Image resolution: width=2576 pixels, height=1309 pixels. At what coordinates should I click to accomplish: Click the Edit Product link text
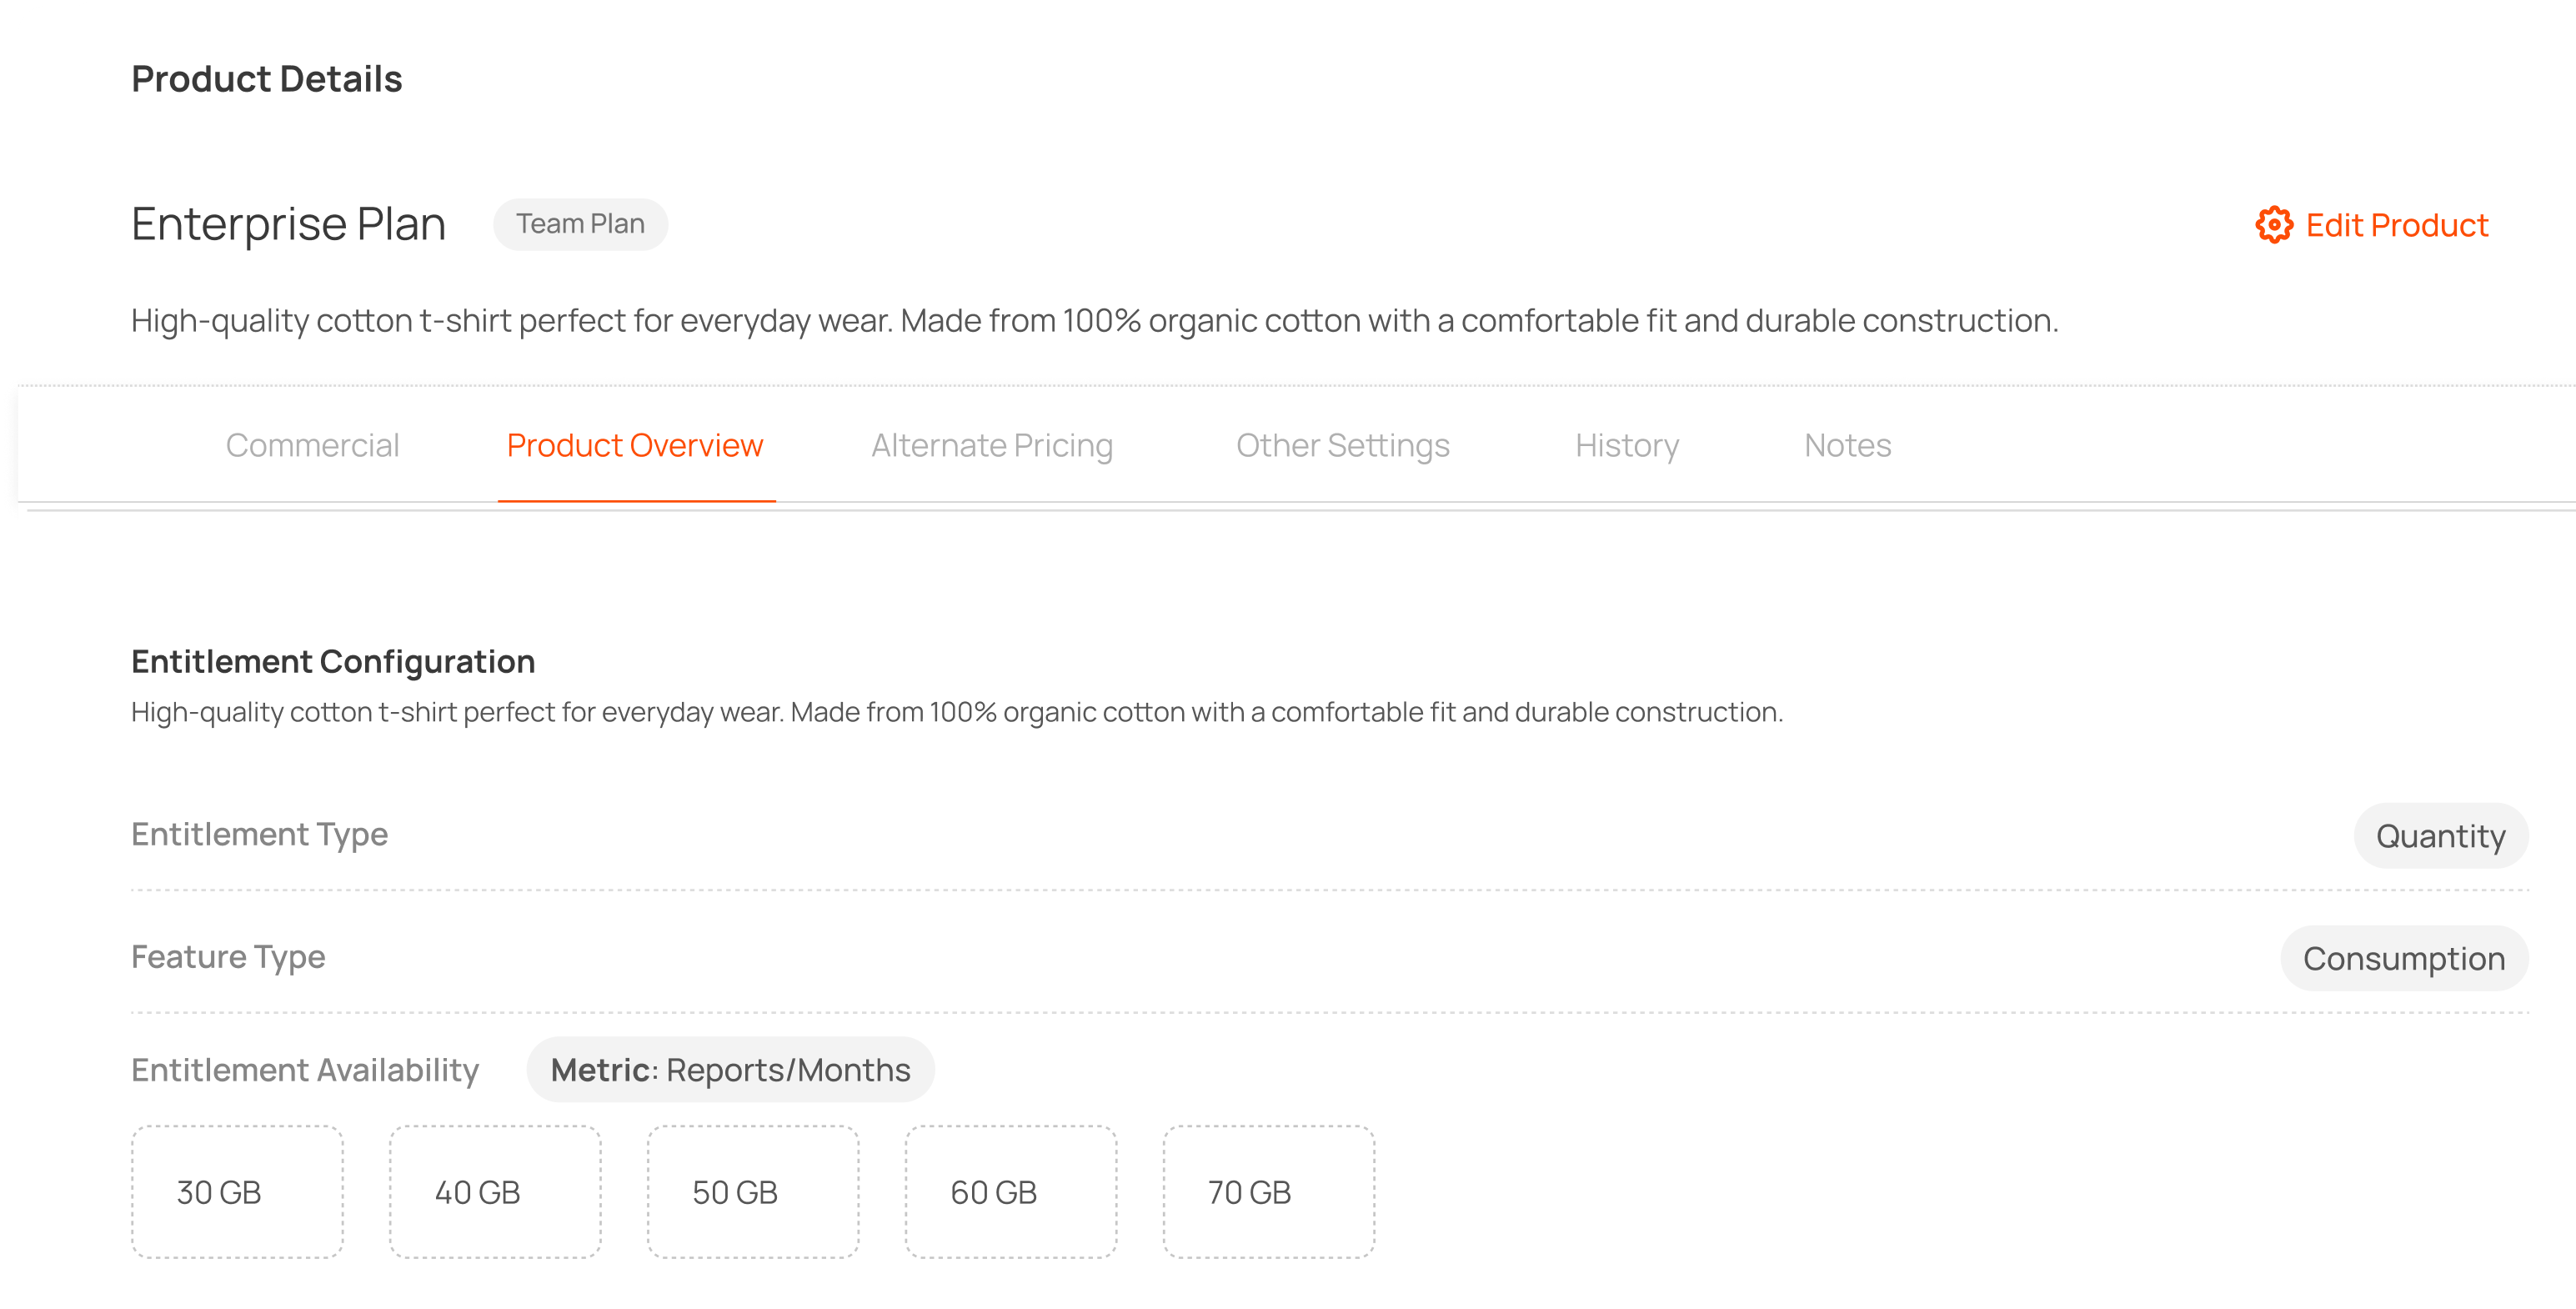pos(2396,225)
